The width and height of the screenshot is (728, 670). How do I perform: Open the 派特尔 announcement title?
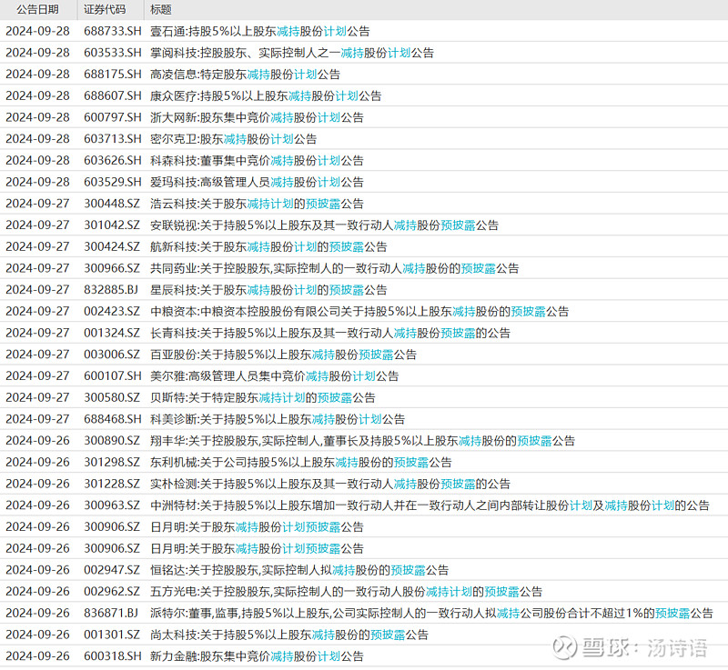tap(431, 613)
